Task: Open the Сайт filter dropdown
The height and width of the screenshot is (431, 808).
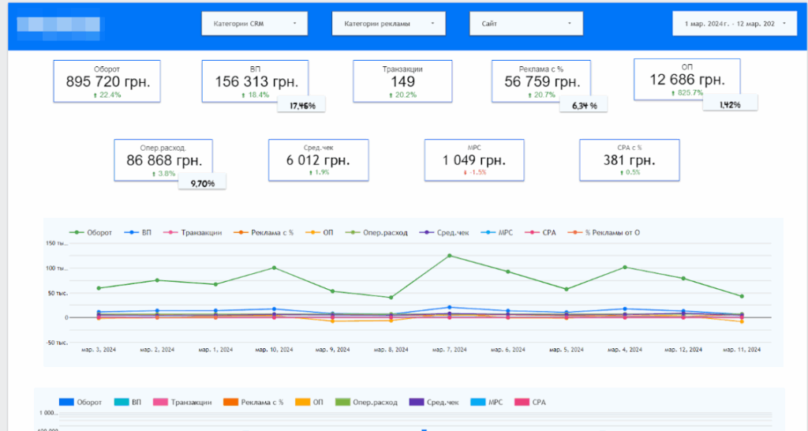Action: (x=526, y=24)
